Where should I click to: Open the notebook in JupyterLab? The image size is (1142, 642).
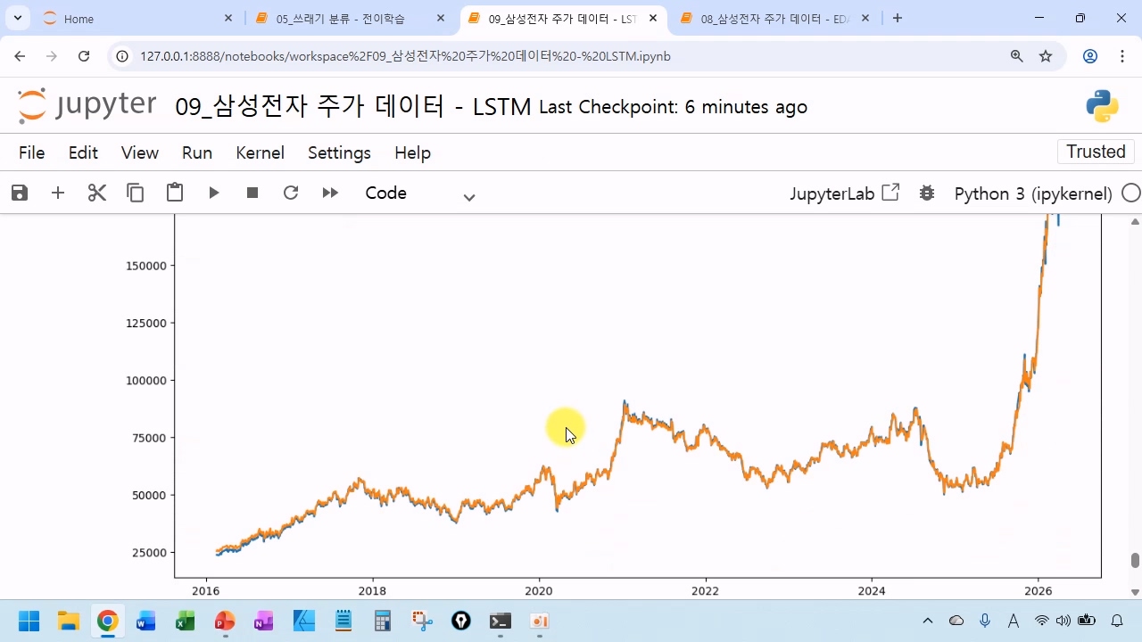pos(845,193)
